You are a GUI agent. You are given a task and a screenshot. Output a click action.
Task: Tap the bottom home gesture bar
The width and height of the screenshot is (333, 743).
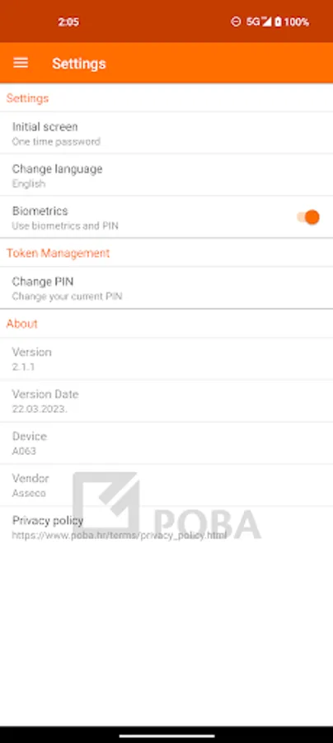(x=166, y=736)
